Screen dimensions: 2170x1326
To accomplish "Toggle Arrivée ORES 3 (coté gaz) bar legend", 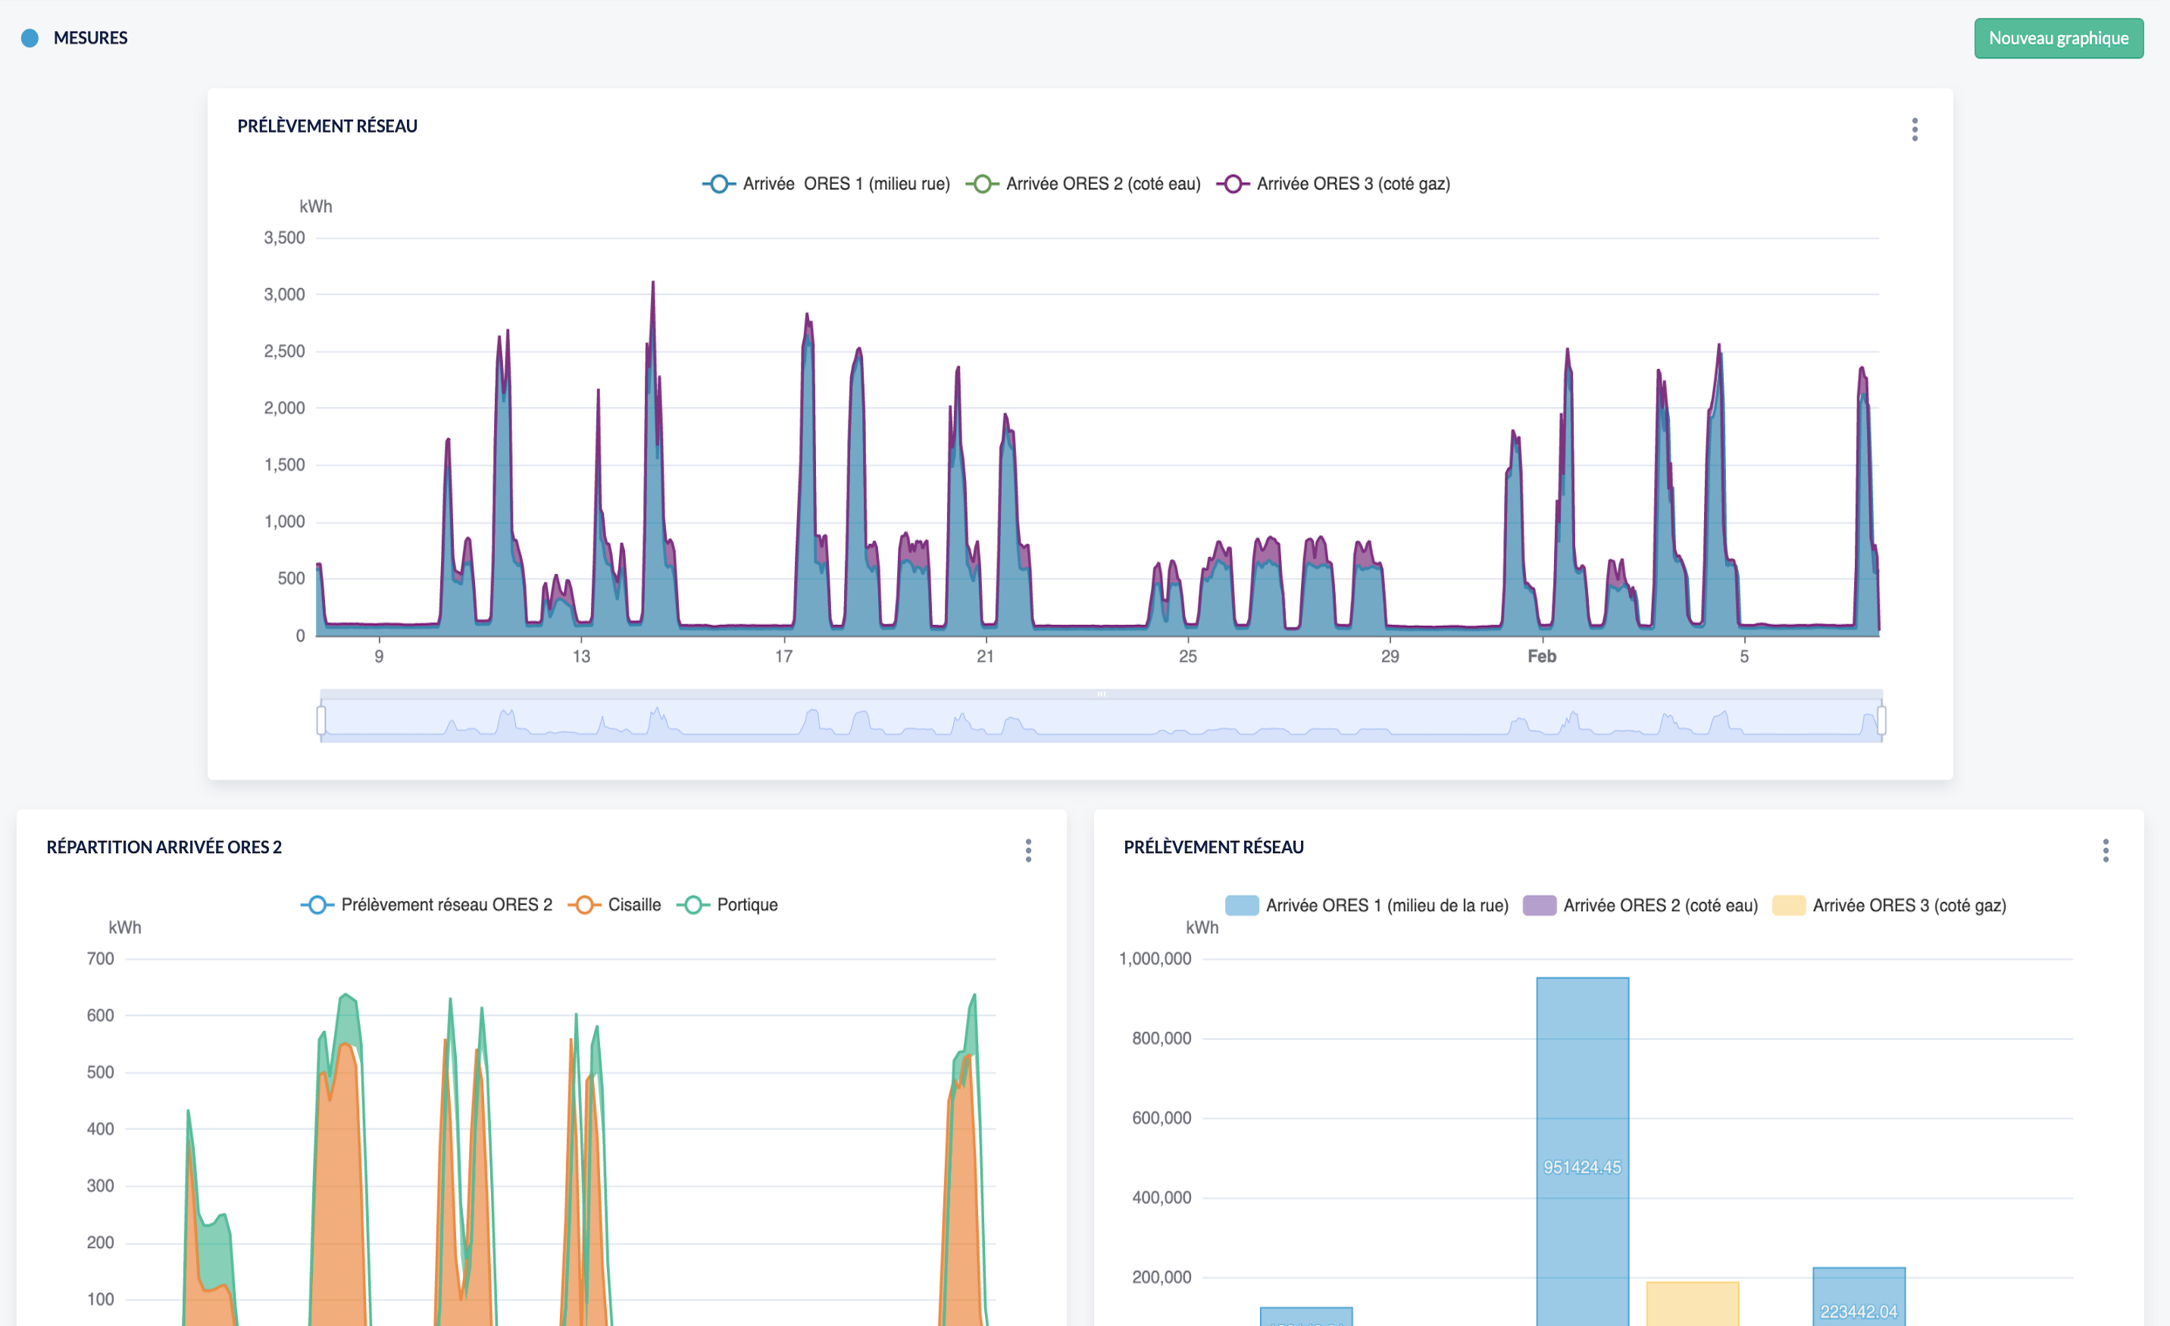I will click(x=1890, y=906).
